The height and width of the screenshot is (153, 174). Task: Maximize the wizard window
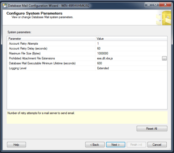(x=156, y=5)
